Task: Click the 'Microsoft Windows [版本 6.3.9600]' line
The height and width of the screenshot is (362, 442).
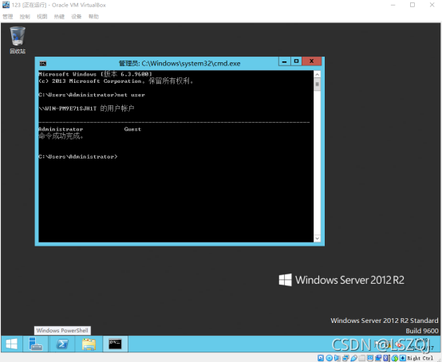Action: click(x=95, y=74)
